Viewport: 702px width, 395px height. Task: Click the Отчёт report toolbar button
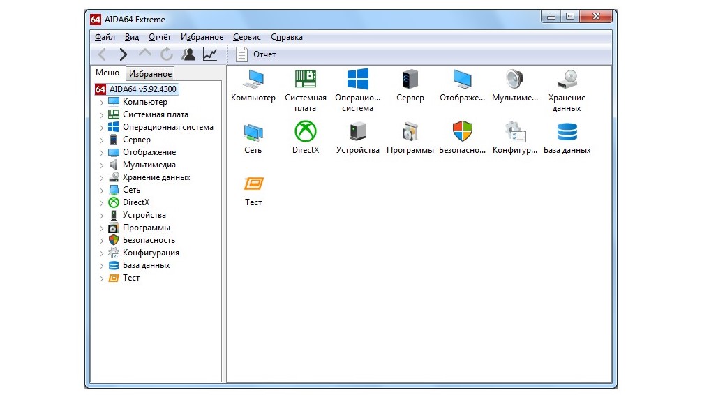pos(256,54)
